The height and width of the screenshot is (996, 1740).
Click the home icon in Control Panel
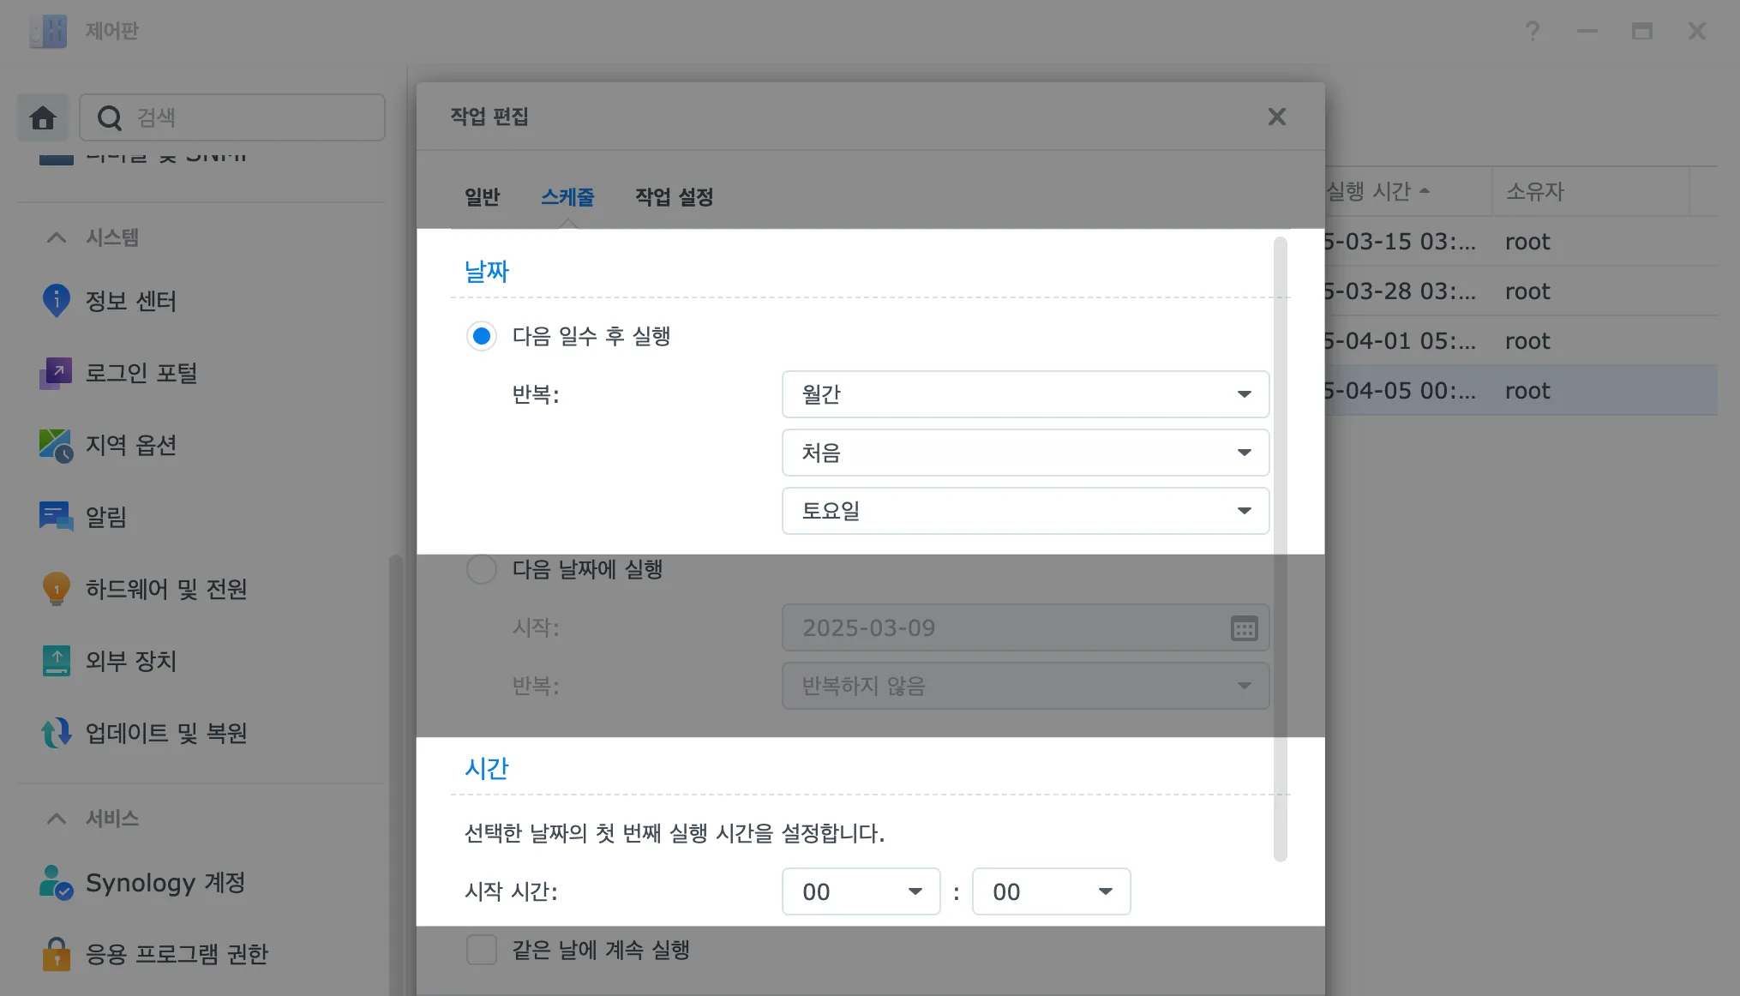[43, 117]
